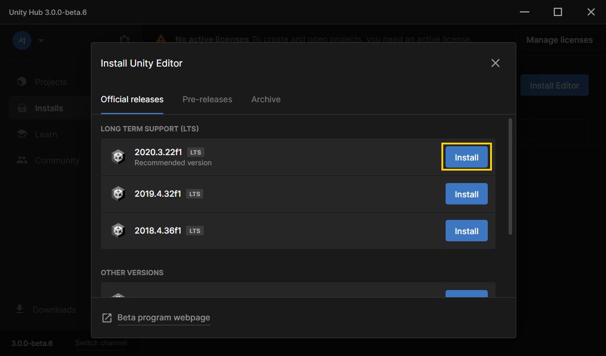Image resolution: width=606 pixels, height=356 pixels.
Task: Switch to the Archive tab
Action: (x=266, y=99)
